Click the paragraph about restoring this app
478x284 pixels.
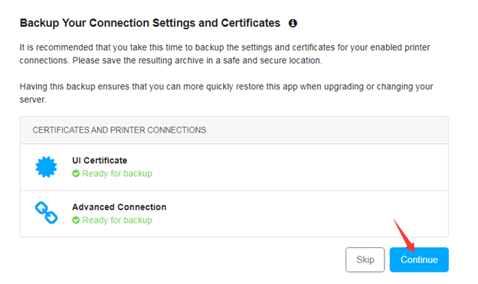[226, 93]
